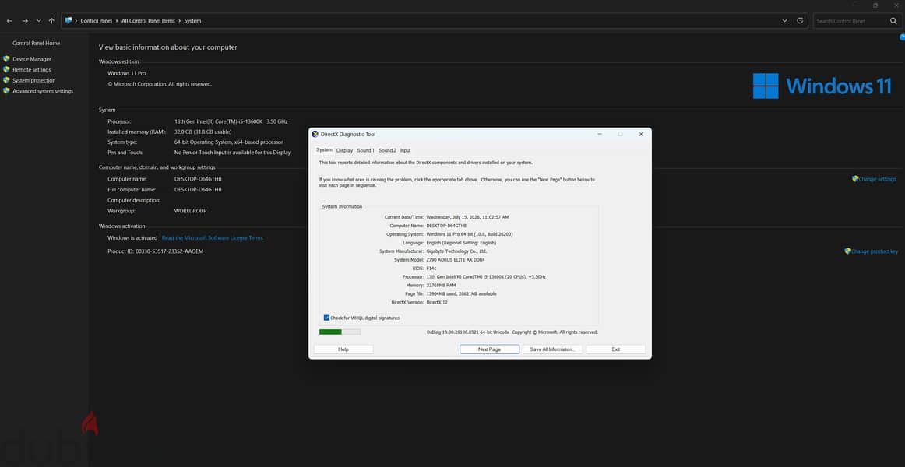This screenshot has height=467, width=905.
Task: Click the Back navigation arrow
Action: point(9,21)
